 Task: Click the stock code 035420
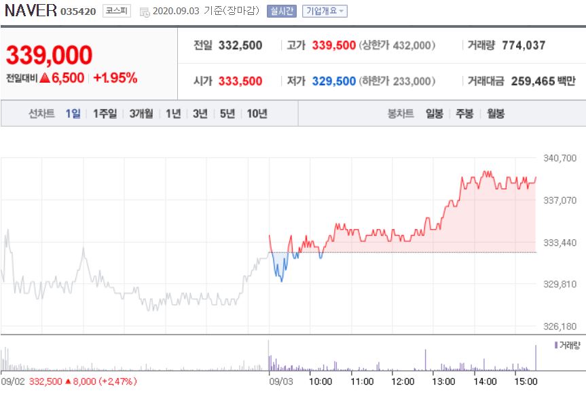pyautogui.click(x=78, y=12)
